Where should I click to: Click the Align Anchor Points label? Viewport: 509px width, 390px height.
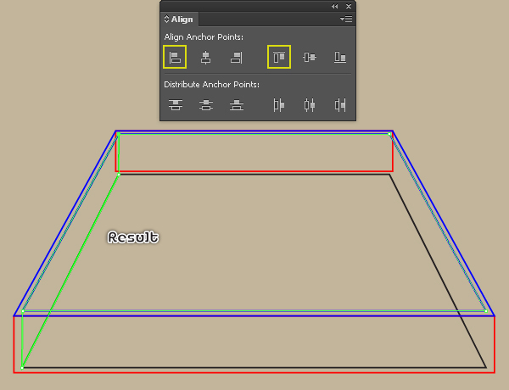coord(204,37)
